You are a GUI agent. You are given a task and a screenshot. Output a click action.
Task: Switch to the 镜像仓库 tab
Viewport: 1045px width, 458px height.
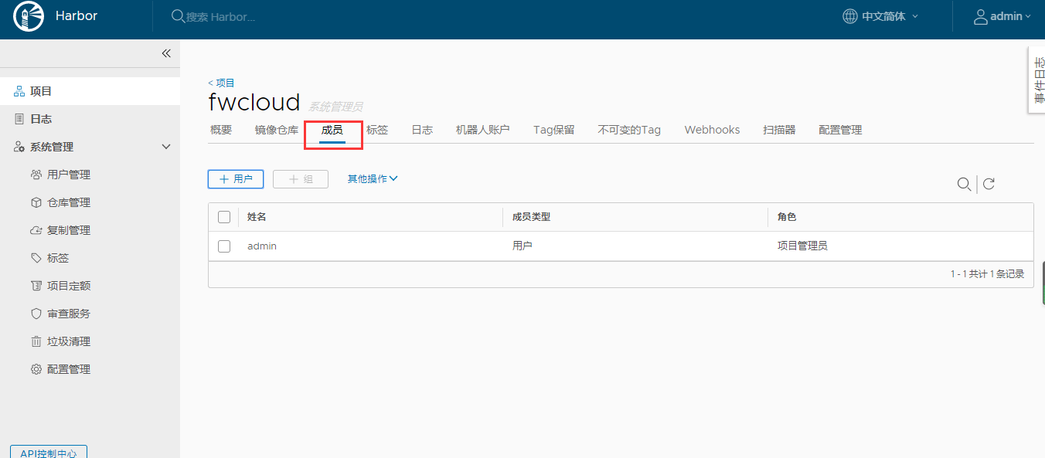click(x=276, y=129)
